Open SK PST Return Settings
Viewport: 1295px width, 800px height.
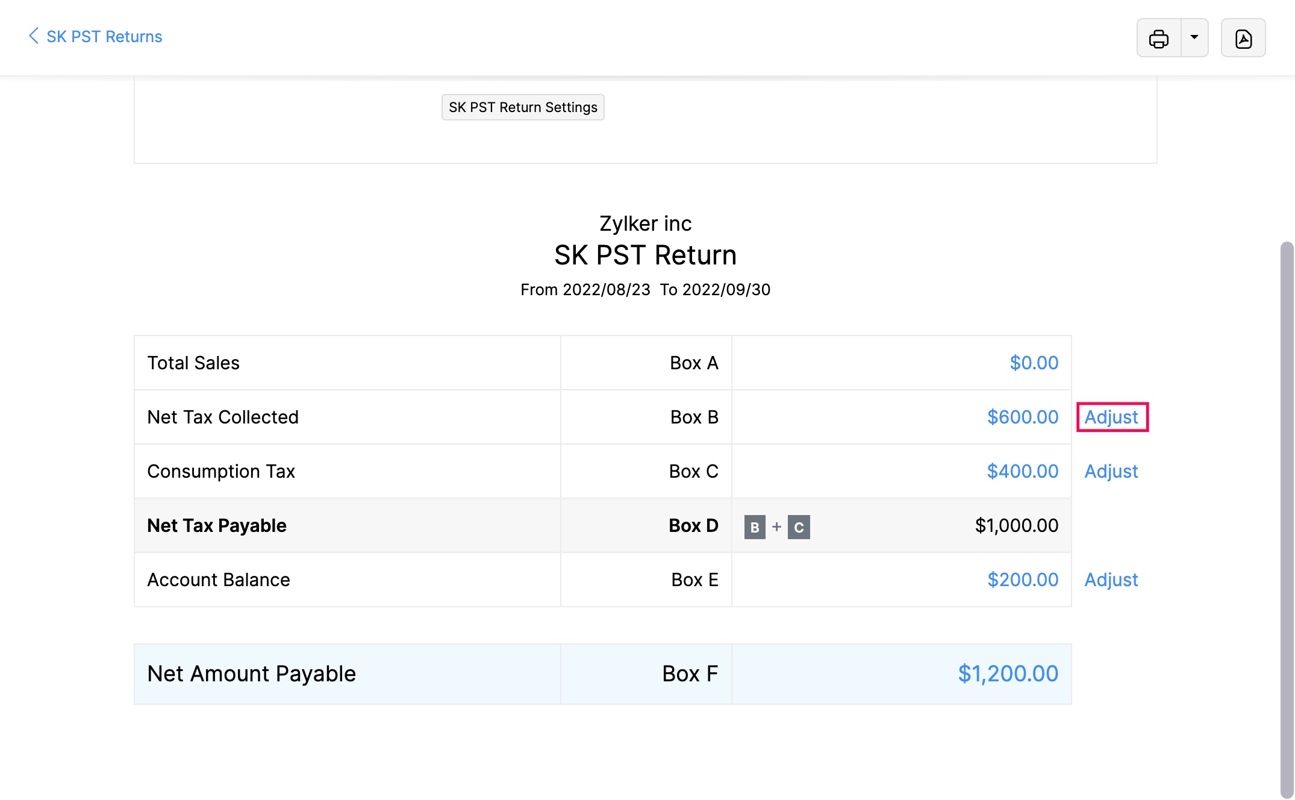click(x=522, y=107)
